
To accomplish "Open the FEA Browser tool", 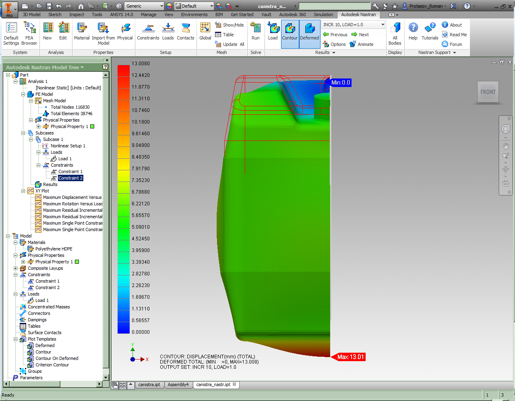I will tap(29, 33).
